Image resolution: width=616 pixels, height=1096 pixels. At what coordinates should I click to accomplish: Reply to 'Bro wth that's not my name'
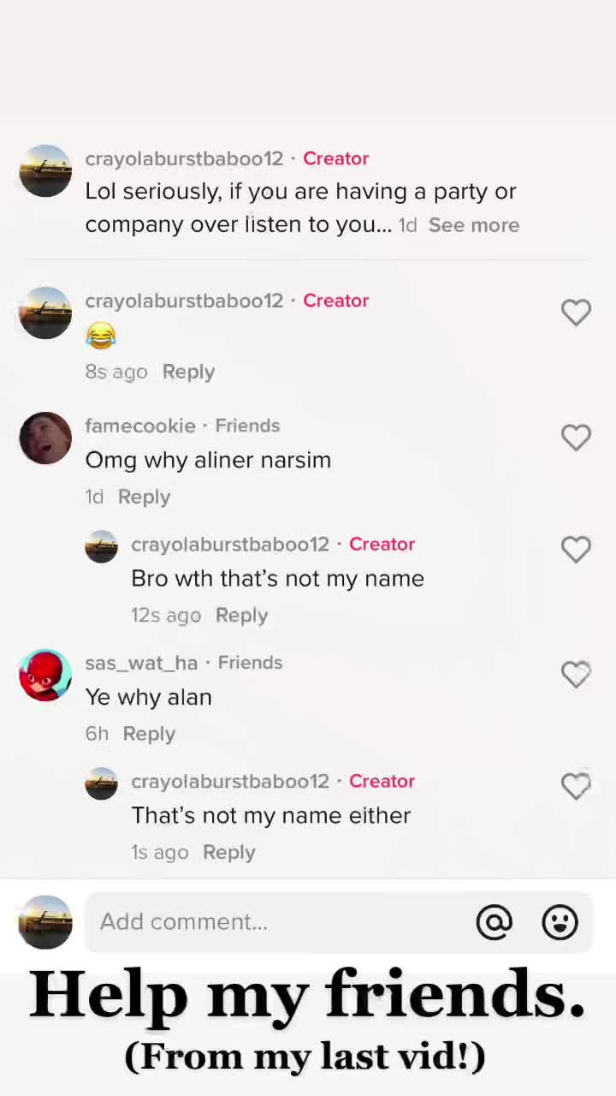click(241, 615)
